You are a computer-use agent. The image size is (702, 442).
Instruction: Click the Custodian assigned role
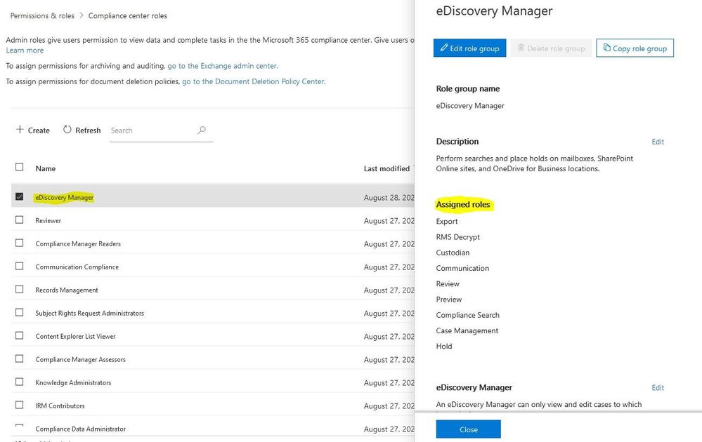453,253
